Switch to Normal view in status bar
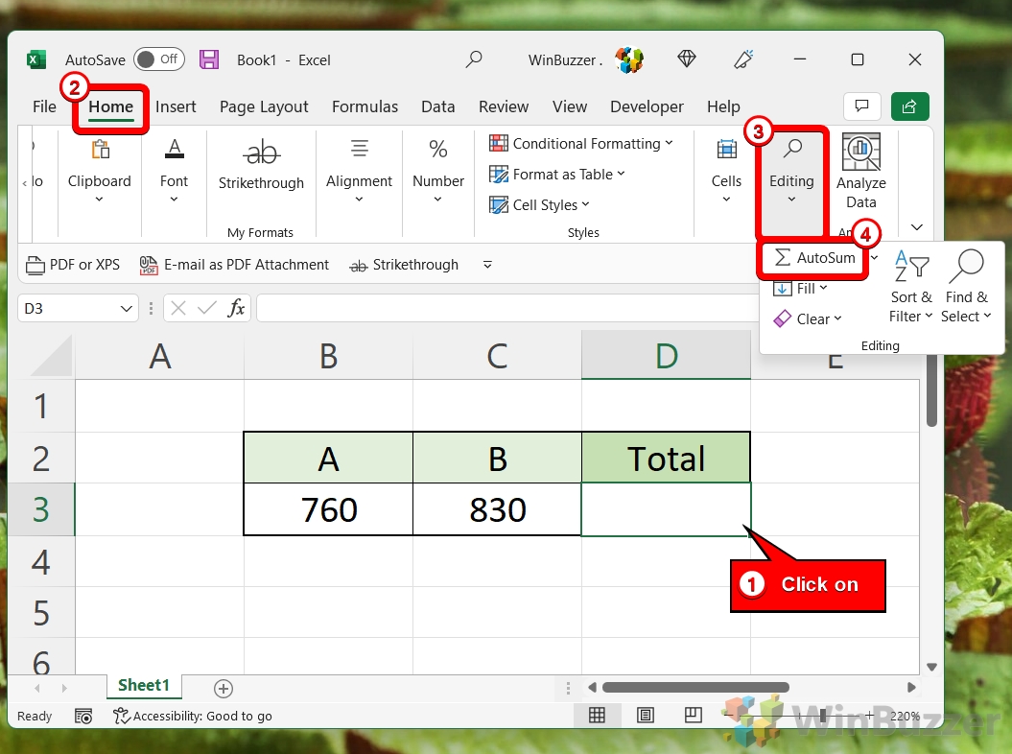Image resolution: width=1012 pixels, height=754 pixels. click(597, 716)
